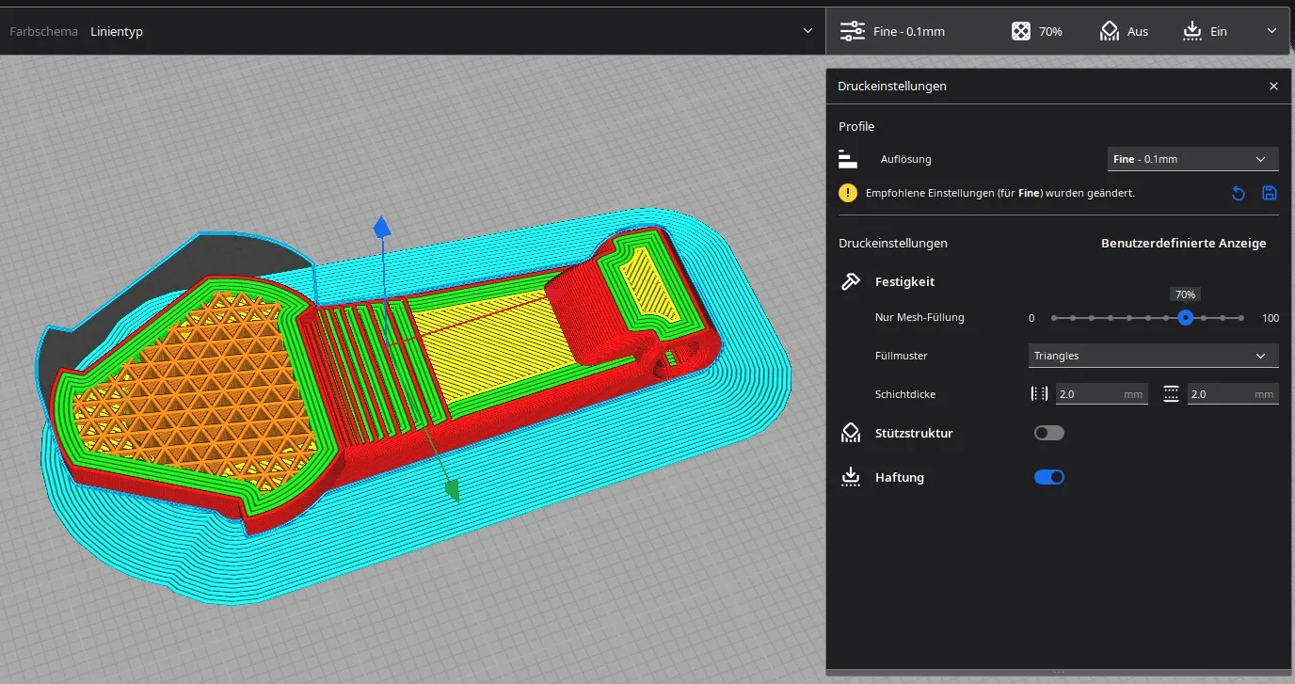1295x684 pixels.
Task: Click the Haftung adhesion icon
Action: coord(851,477)
